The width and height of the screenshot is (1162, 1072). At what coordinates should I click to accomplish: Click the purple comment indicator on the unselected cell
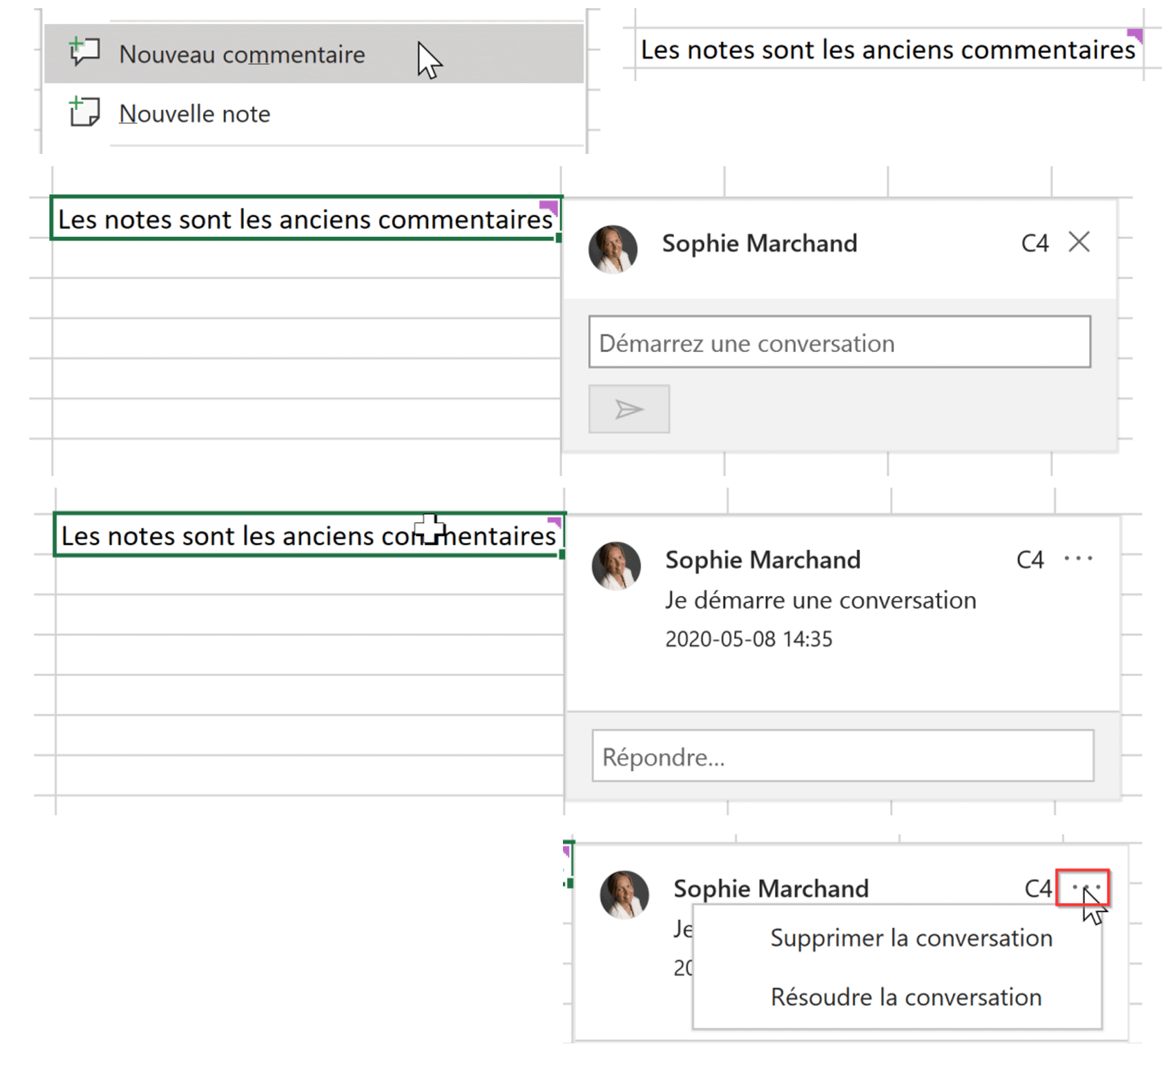pyautogui.click(x=1135, y=35)
